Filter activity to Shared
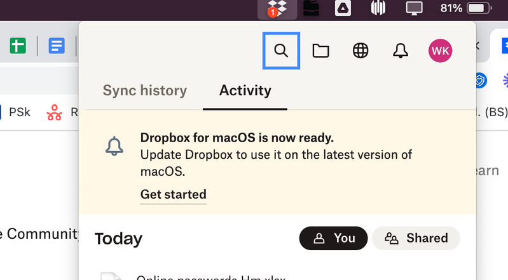 coord(416,238)
